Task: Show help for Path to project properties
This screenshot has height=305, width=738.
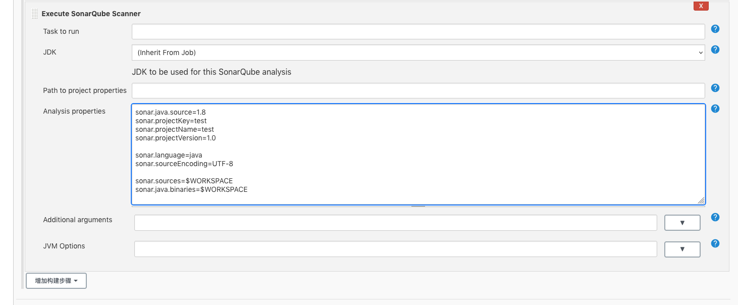Action: coord(715,88)
